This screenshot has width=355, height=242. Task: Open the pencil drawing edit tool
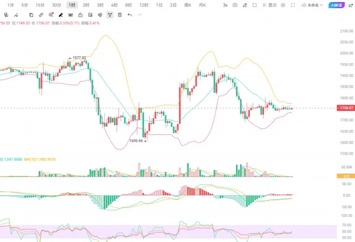point(245,5)
